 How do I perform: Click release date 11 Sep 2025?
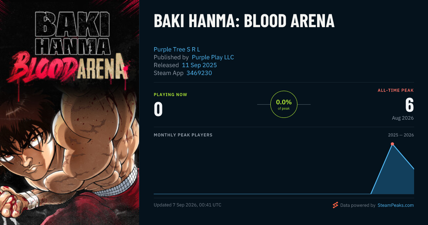pyautogui.click(x=199, y=65)
